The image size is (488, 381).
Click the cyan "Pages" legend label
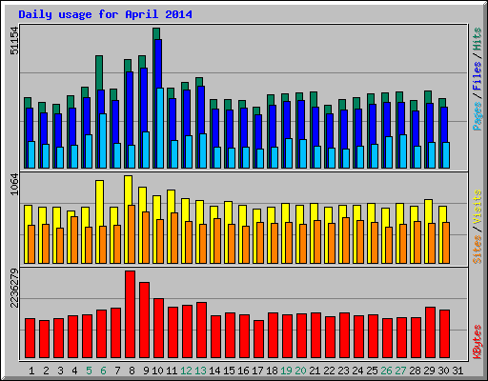[477, 116]
